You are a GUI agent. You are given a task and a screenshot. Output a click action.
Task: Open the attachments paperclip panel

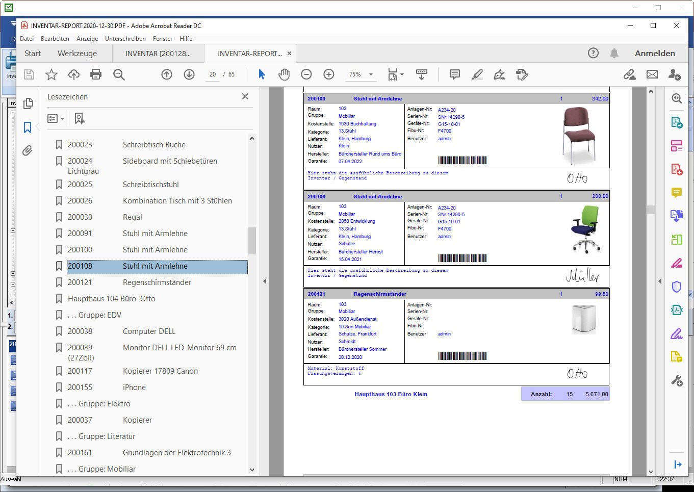[x=28, y=150]
